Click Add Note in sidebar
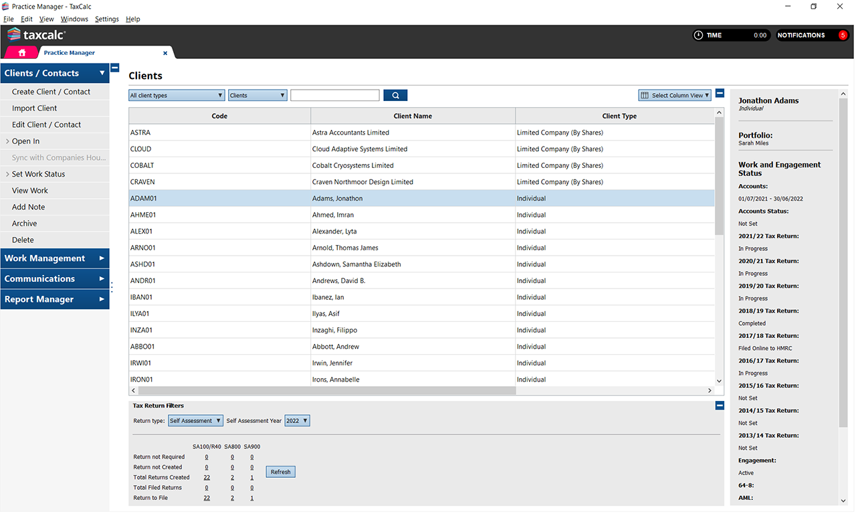 pos(54,207)
